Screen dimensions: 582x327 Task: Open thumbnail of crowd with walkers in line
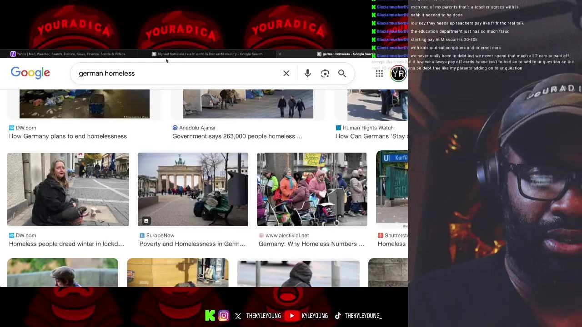[312, 189]
